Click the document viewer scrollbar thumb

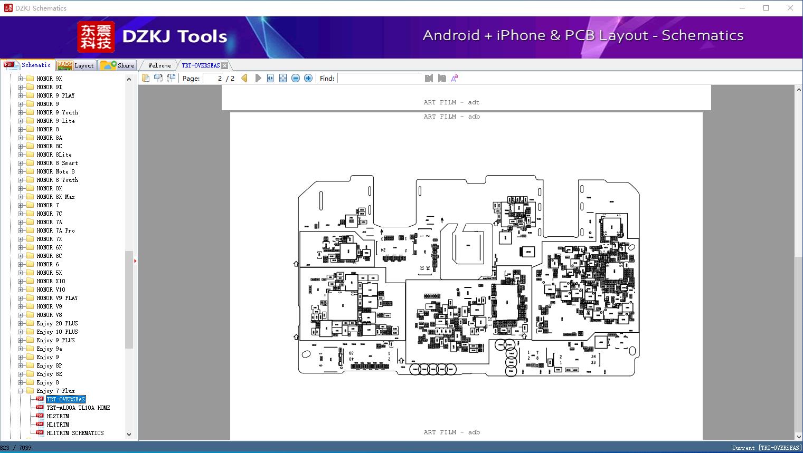799,344
